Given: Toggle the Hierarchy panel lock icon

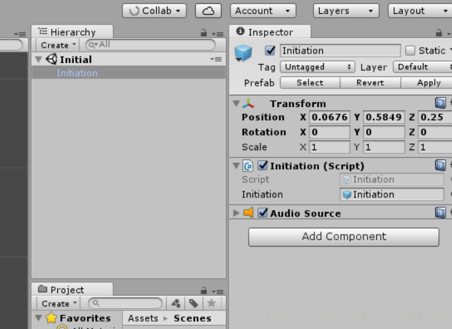Looking at the screenshot, I should (x=204, y=33).
